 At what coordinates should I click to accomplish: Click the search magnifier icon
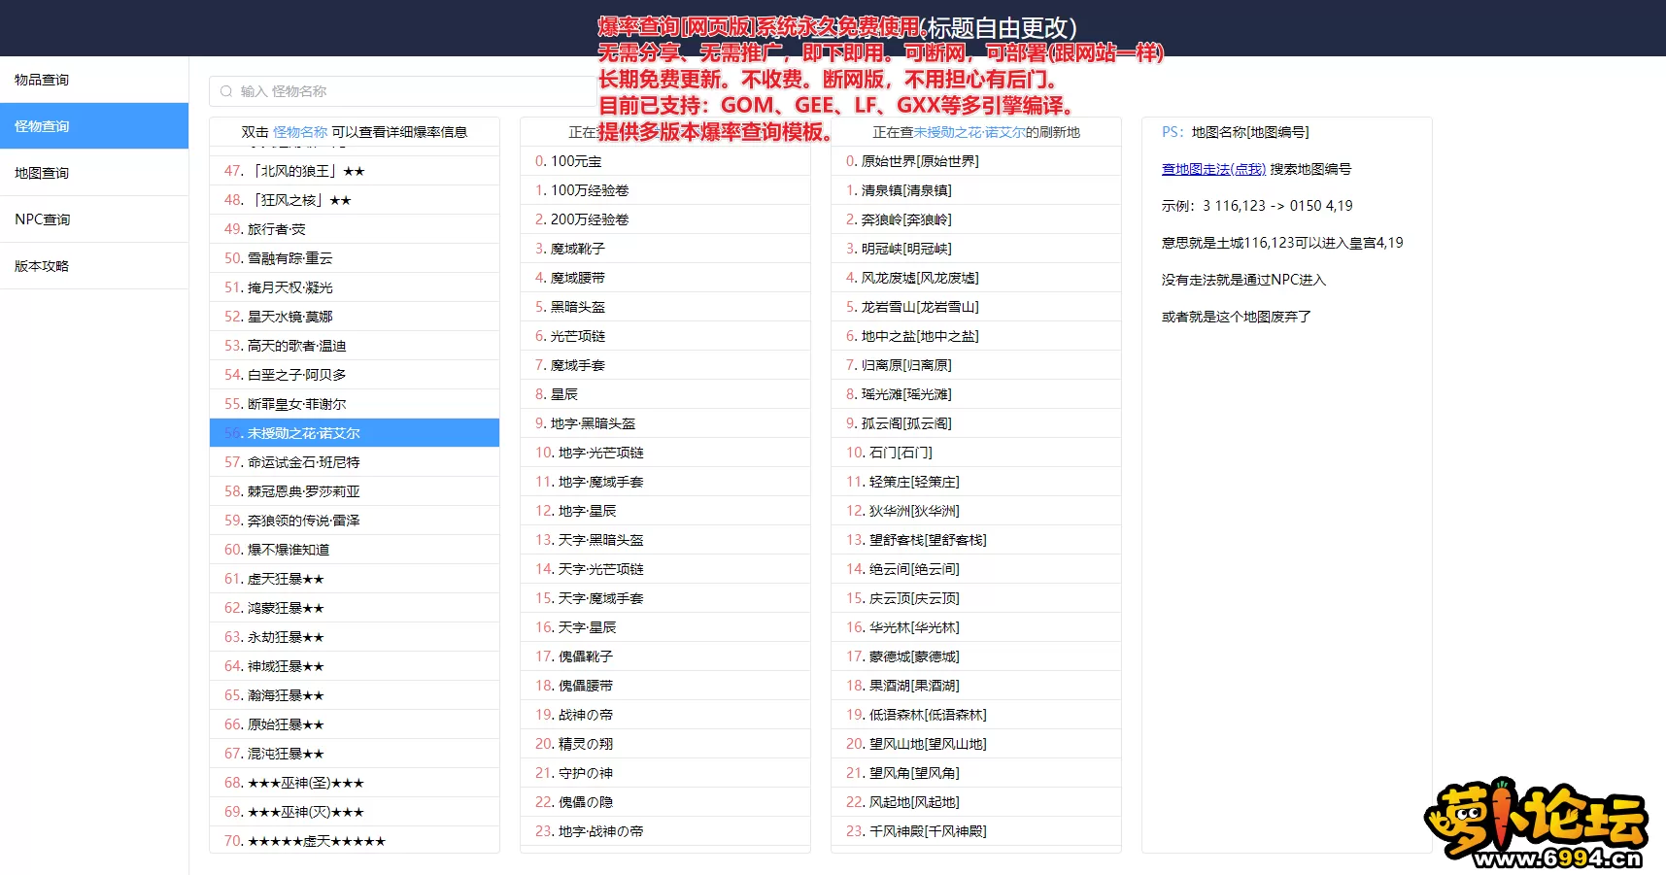coord(226,91)
